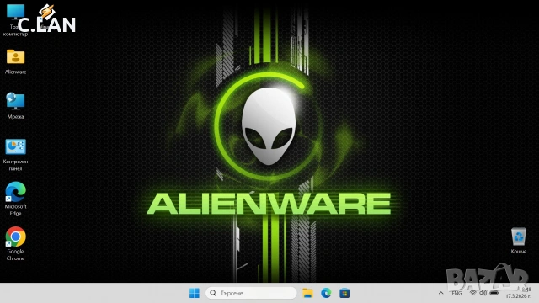Open the Wi-Fi network tray icon
Viewport: 539px width, 303px height.
(x=473, y=293)
